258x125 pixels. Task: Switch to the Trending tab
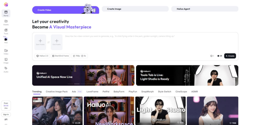[x=37, y=92]
